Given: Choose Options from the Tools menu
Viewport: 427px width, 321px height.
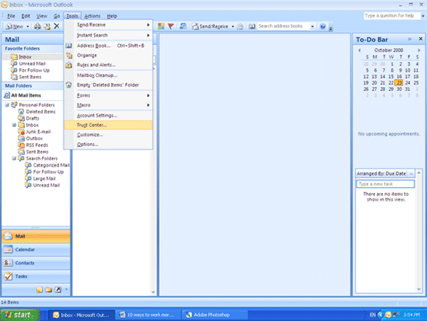Looking at the screenshot, I should point(108,144).
